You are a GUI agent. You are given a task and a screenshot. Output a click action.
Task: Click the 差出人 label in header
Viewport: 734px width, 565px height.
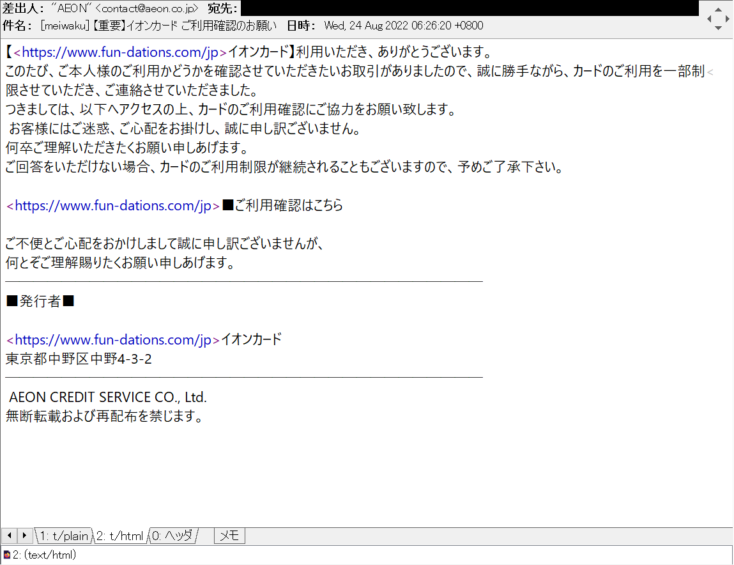tap(24, 8)
